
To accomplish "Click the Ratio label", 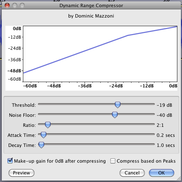I will (x=29, y=125).
